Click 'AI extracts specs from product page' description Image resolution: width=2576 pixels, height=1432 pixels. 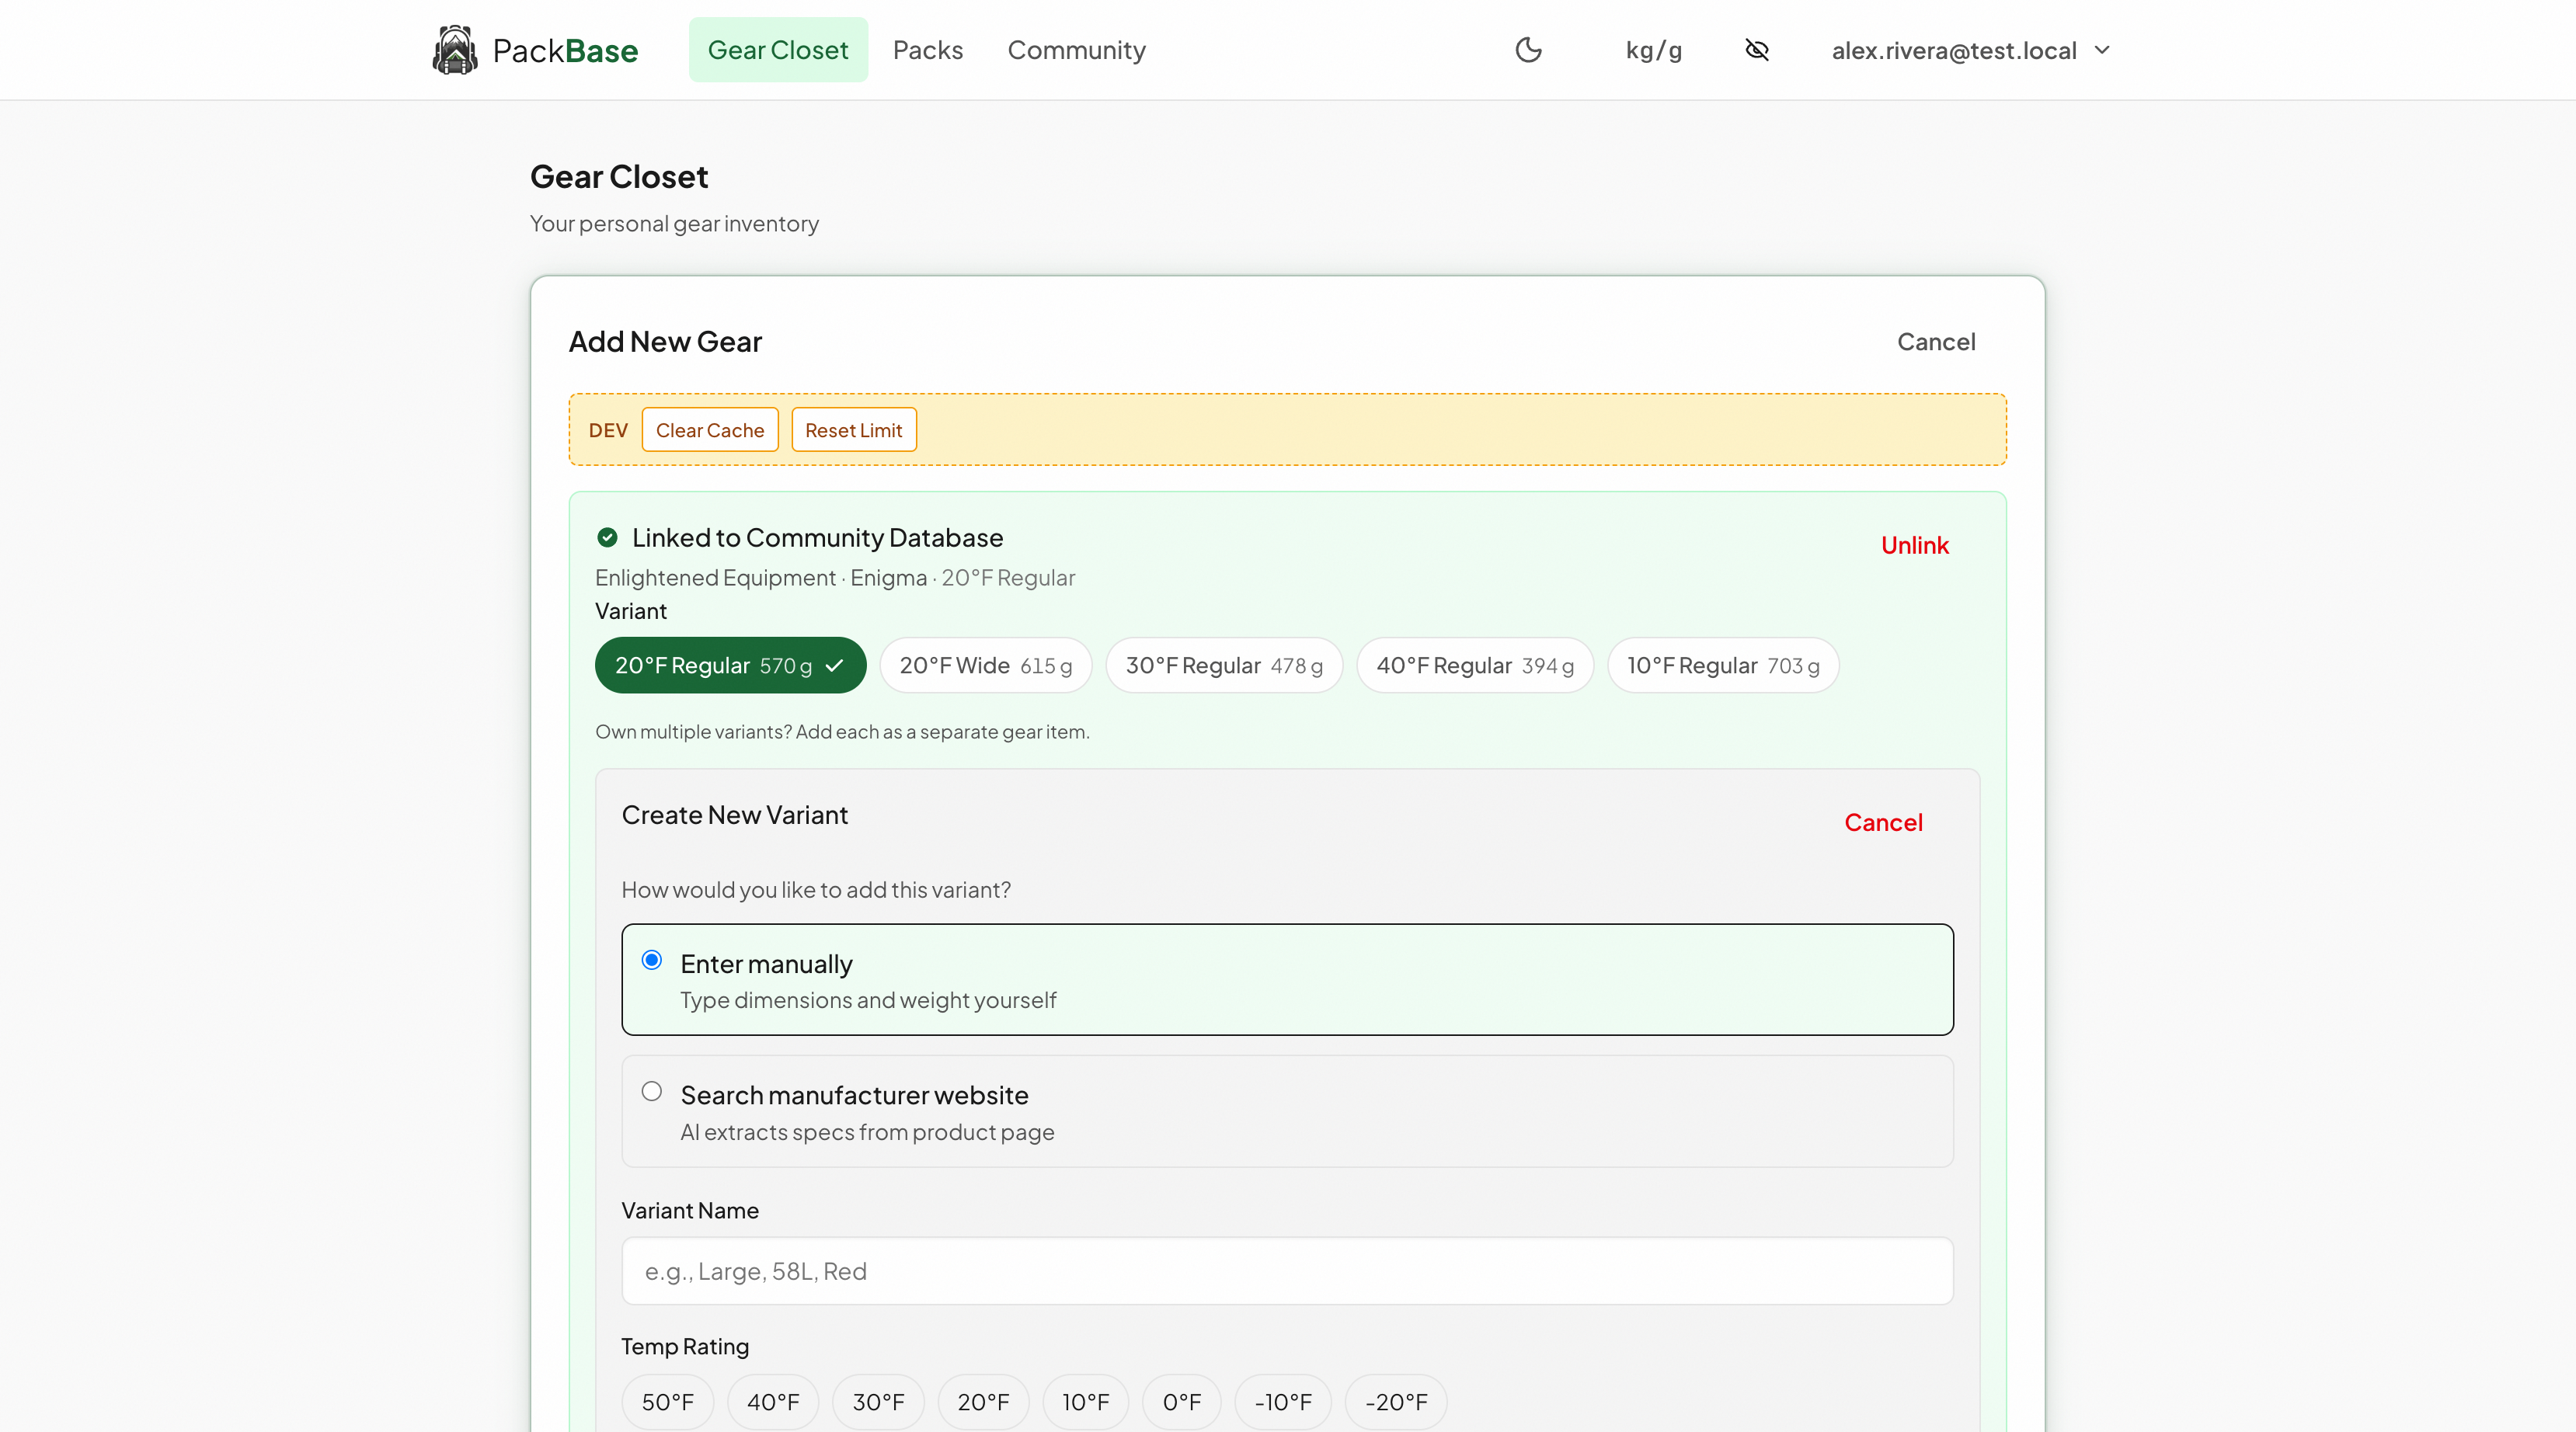coord(867,1132)
